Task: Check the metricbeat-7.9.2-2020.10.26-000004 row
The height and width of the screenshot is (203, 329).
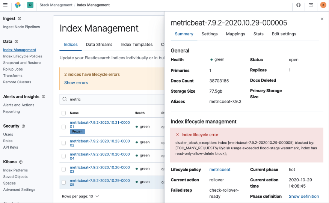Action: point(63,156)
